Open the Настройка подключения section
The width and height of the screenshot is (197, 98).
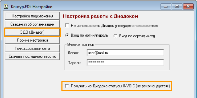tap(32, 16)
